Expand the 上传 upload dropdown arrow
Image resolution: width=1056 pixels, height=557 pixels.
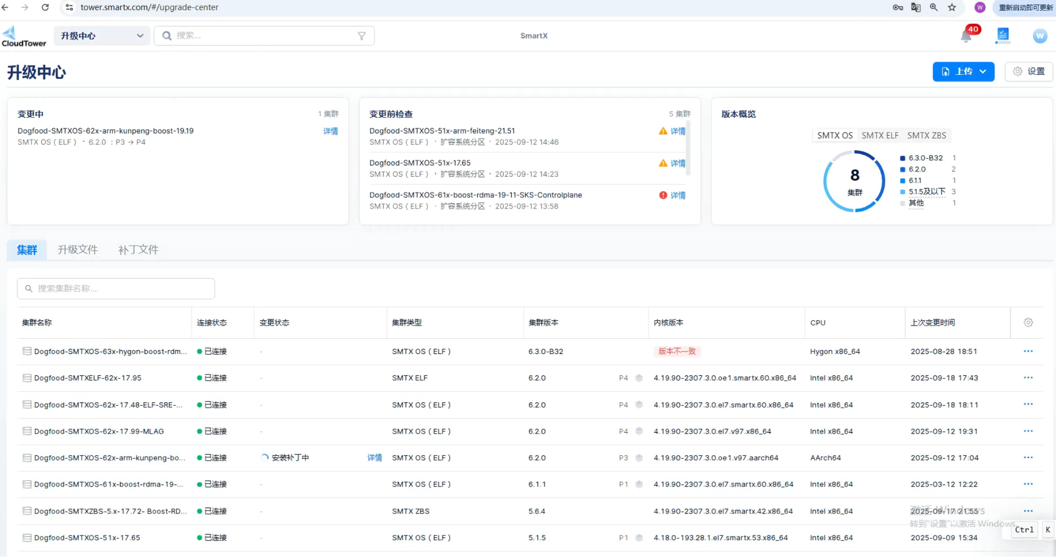983,72
